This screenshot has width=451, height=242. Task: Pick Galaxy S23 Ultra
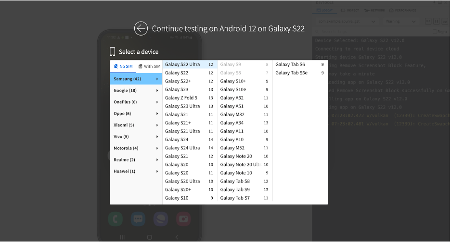click(x=190, y=106)
